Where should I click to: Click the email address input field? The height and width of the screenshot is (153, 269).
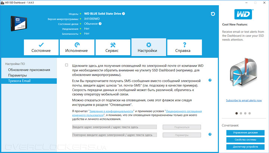tap(114, 127)
